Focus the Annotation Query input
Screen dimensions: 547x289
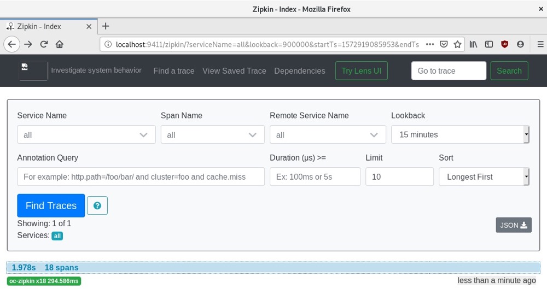141,177
